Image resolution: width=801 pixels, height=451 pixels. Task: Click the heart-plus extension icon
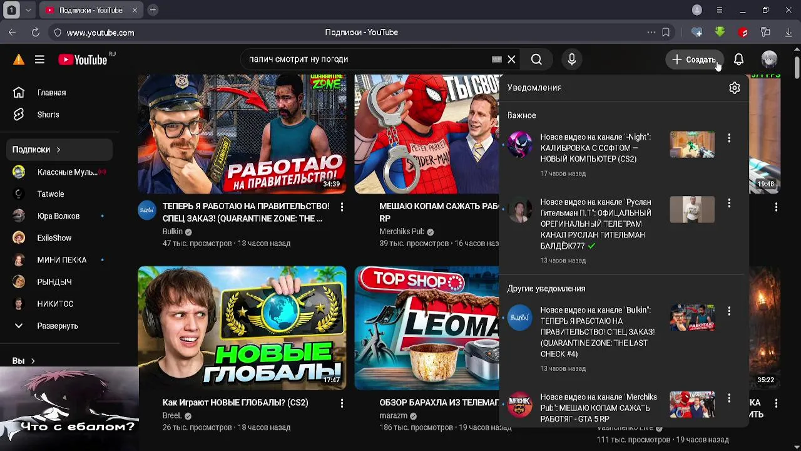[x=697, y=33]
